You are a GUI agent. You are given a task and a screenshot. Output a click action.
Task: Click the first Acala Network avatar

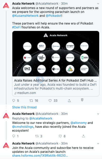pyautogui.click(x=6, y=6)
